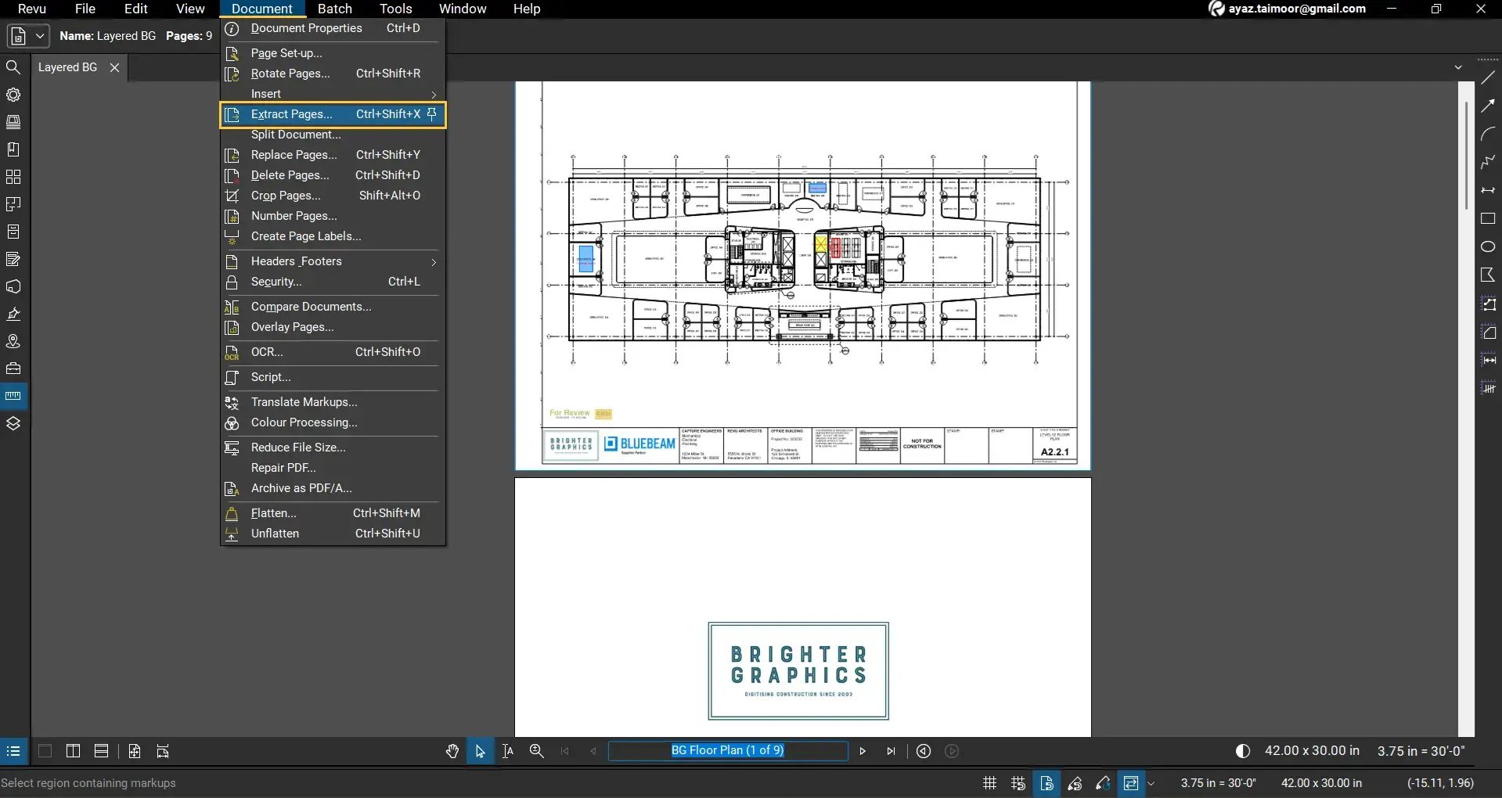Switch to single view layout
Image resolution: width=1502 pixels, height=798 pixels.
(x=45, y=751)
